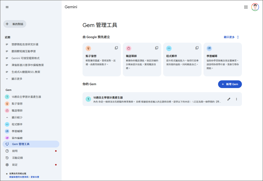Image resolution: width=263 pixels, height=181 pixels.
Task: Click the sidebar 點子發想 lightbulb icon
Action: click(x=7, y=104)
